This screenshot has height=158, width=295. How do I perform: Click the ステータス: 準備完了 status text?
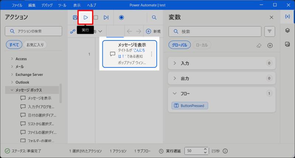click(x=26, y=151)
